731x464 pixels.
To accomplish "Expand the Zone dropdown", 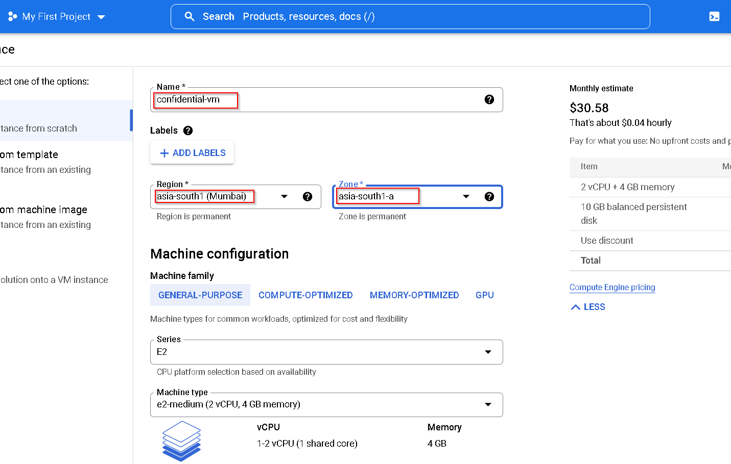I will point(466,197).
